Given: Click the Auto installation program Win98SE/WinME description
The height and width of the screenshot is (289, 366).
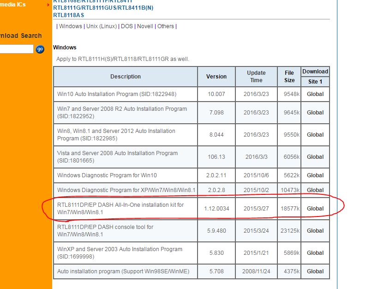Looking at the screenshot, I should [x=123, y=271].
